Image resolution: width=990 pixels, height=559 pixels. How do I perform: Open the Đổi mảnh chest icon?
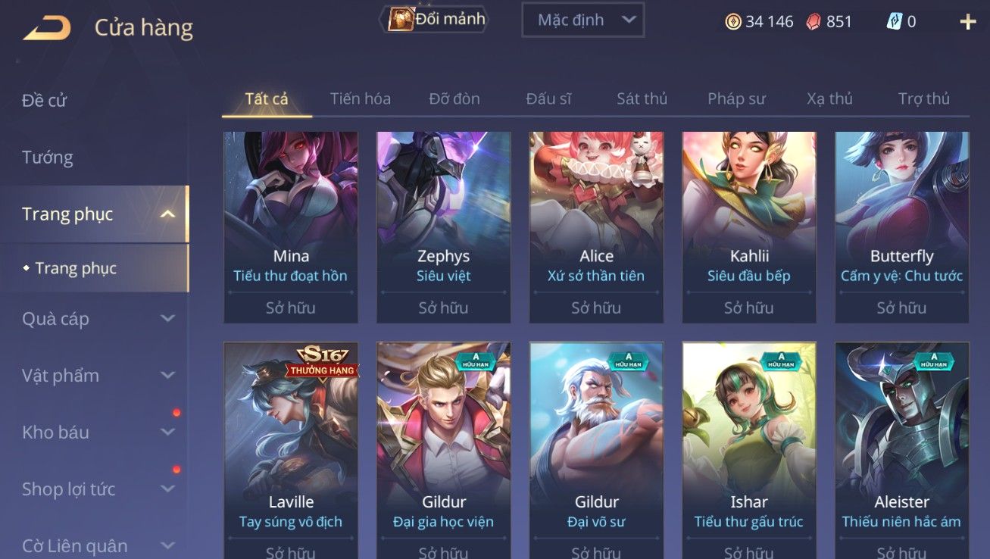tap(401, 20)
